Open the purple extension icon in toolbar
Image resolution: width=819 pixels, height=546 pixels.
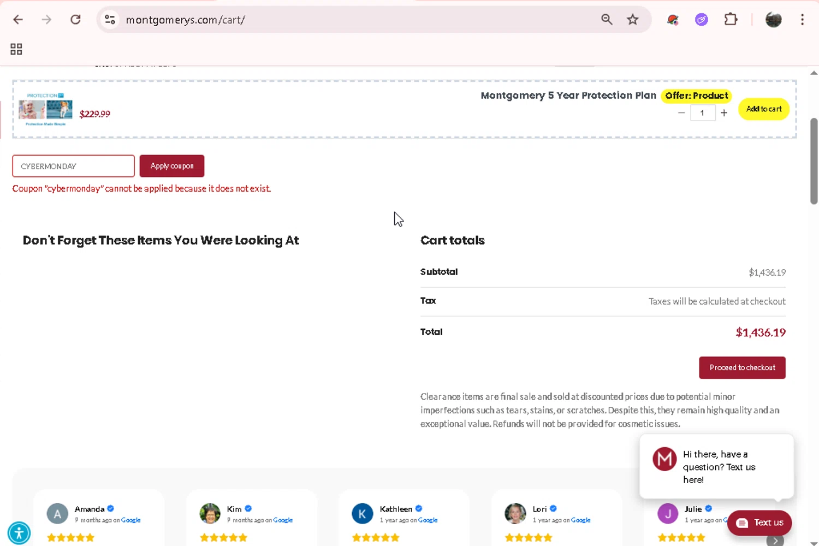point(702,20)
